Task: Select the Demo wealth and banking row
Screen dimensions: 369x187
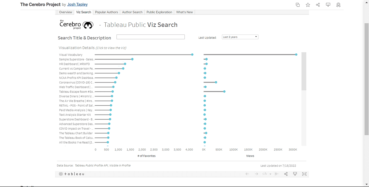Action: click(76, 73)
